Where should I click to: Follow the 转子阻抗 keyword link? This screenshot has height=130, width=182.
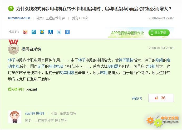click(x=126, y=60)
